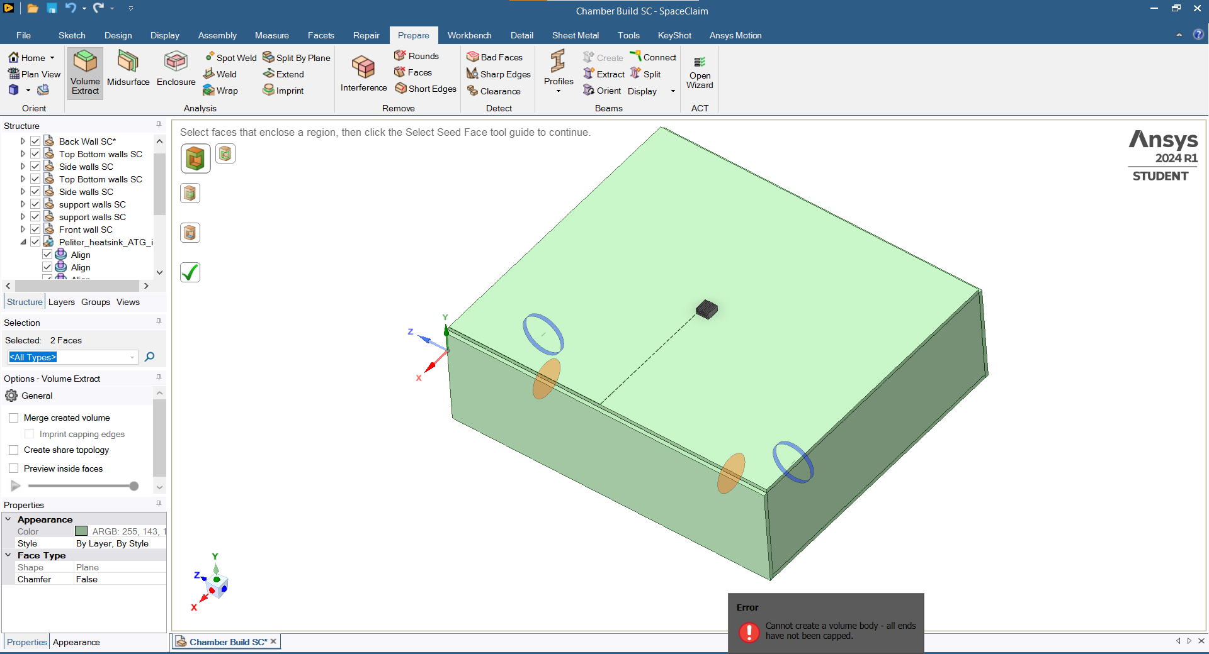Toggle Preview inside faces checkbox
1209x654 pixels.
click(x=14, y=469)
